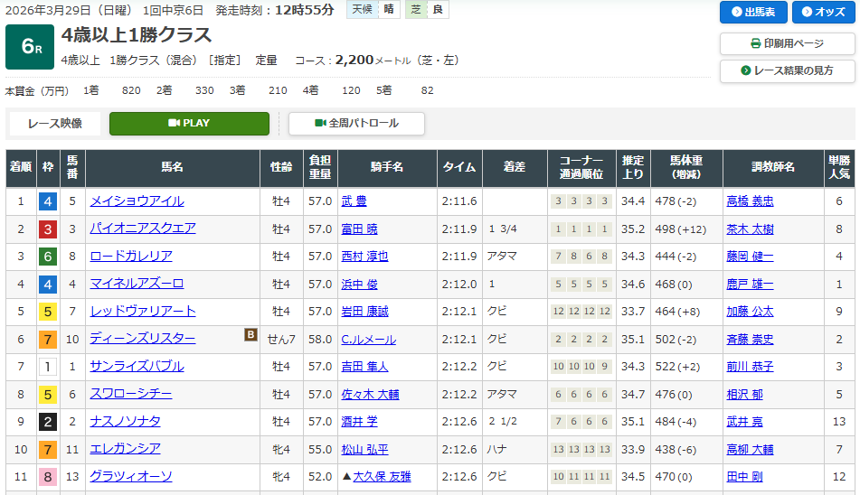Click the pink frame 8 color box
The height and width of the screenshot is (495, 860).
point(48,477)
